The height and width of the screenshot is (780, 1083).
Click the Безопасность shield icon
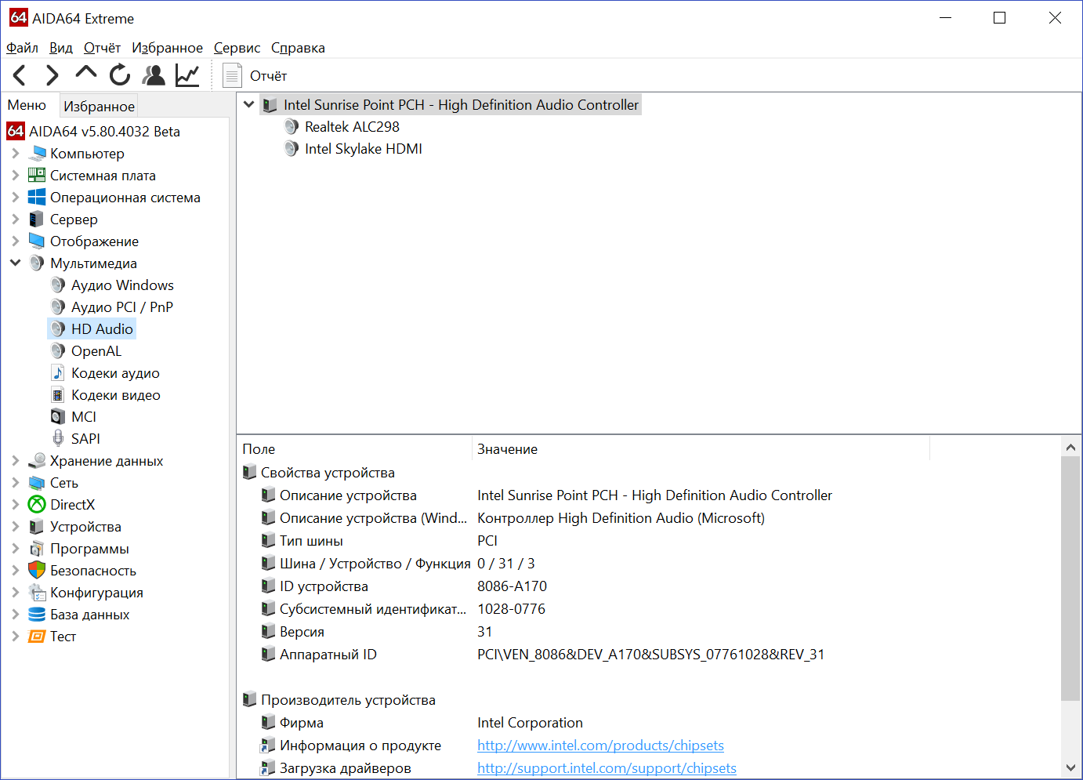pos(37,570)
